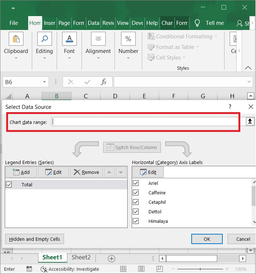Expand the formula bar chevron
The width and height of the screenshot is (256, 274).
pos(249,82)
